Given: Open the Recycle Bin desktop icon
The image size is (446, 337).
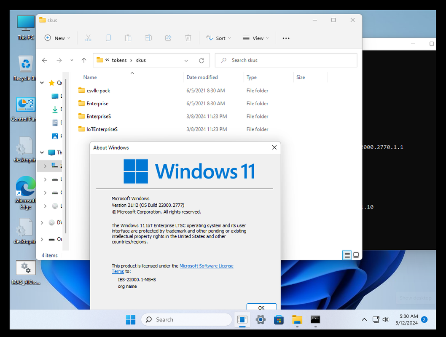Looking at the screenshot, I should (x=25, y=68).
